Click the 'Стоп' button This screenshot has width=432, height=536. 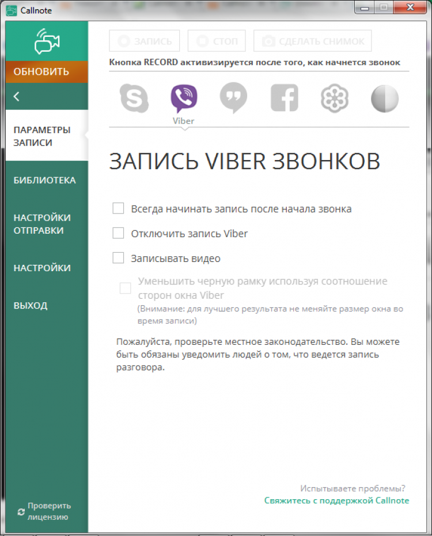217,41
